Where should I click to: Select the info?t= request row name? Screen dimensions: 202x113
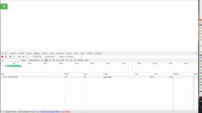(10, 77)
